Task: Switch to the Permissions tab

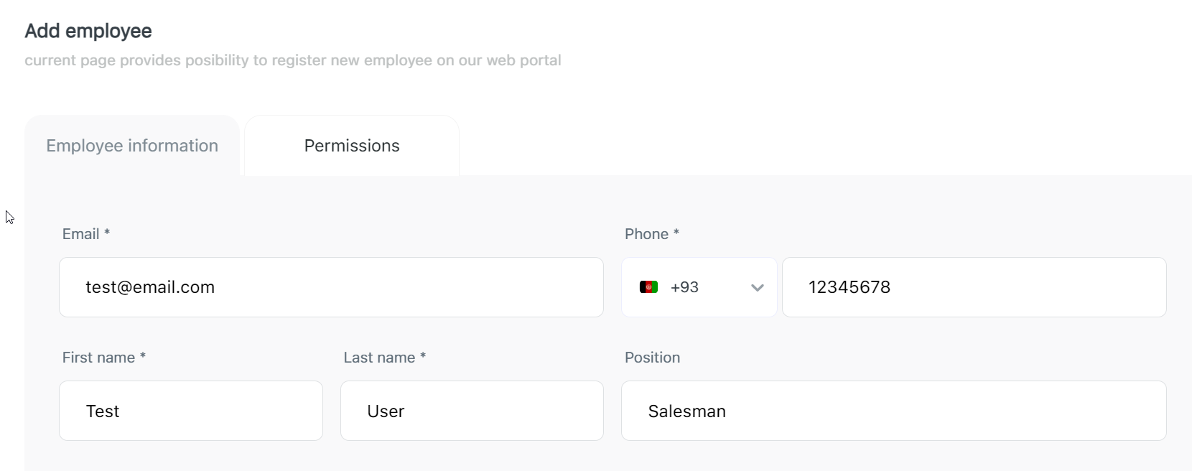Action: (x=352, y=146)
